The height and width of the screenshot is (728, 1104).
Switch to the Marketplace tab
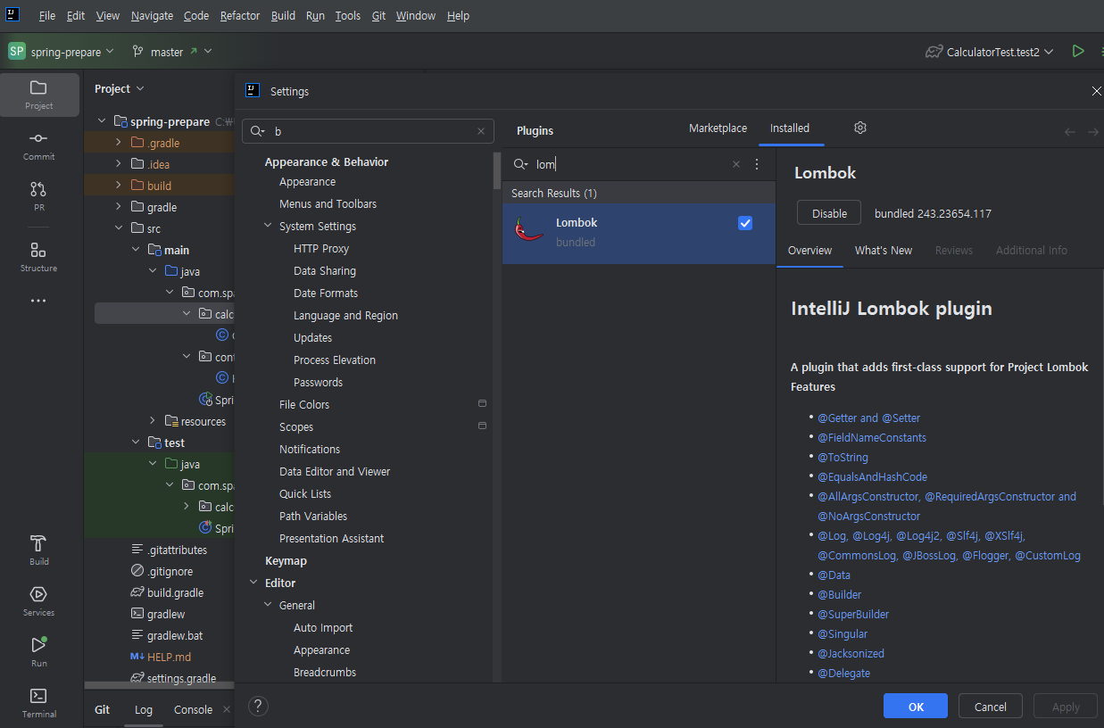pos(718,128)
